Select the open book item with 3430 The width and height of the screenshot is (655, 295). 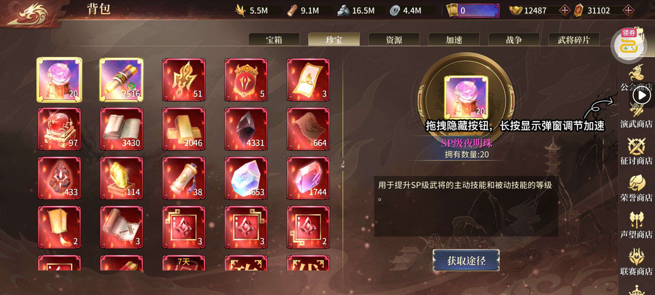pyautogui.click(x=121, y=129)
